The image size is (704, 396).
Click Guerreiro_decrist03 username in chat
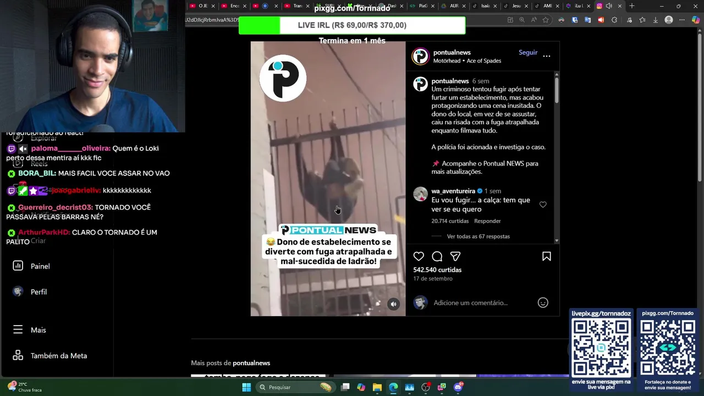pos(55,207)
